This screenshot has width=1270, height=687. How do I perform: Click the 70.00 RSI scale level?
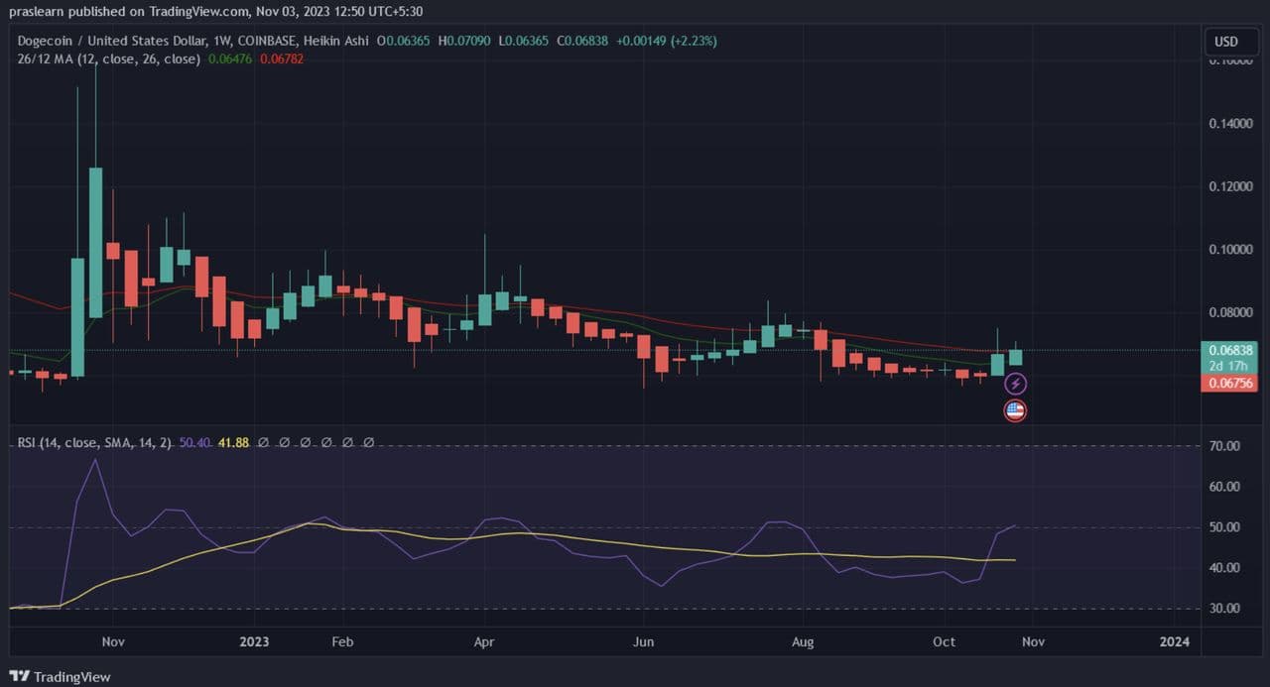pos(1225,446)
